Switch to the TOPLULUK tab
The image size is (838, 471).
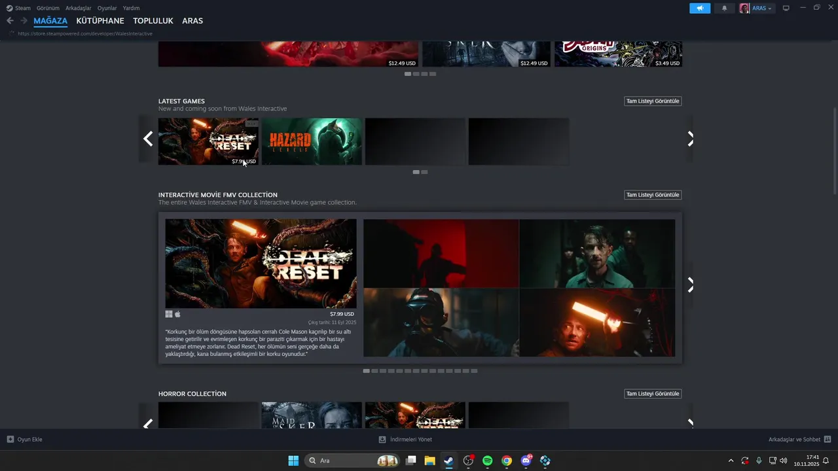[x=153, y=21]
